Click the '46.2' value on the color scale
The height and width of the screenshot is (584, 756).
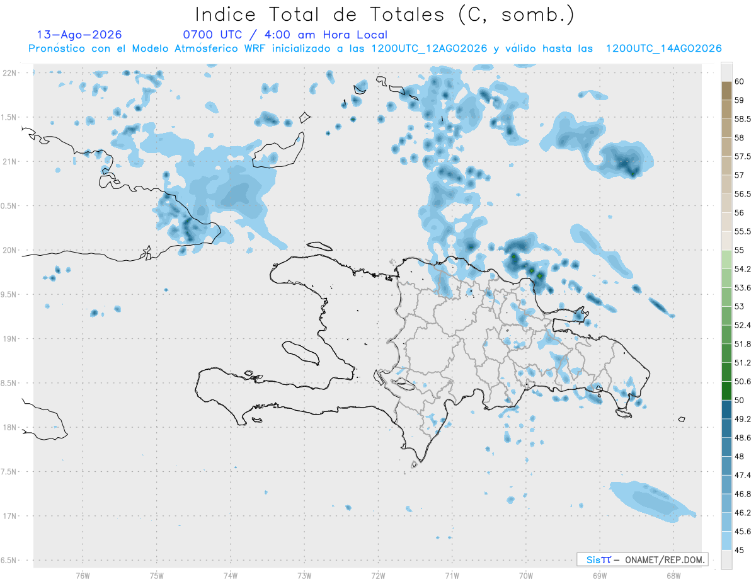point(743,513)
